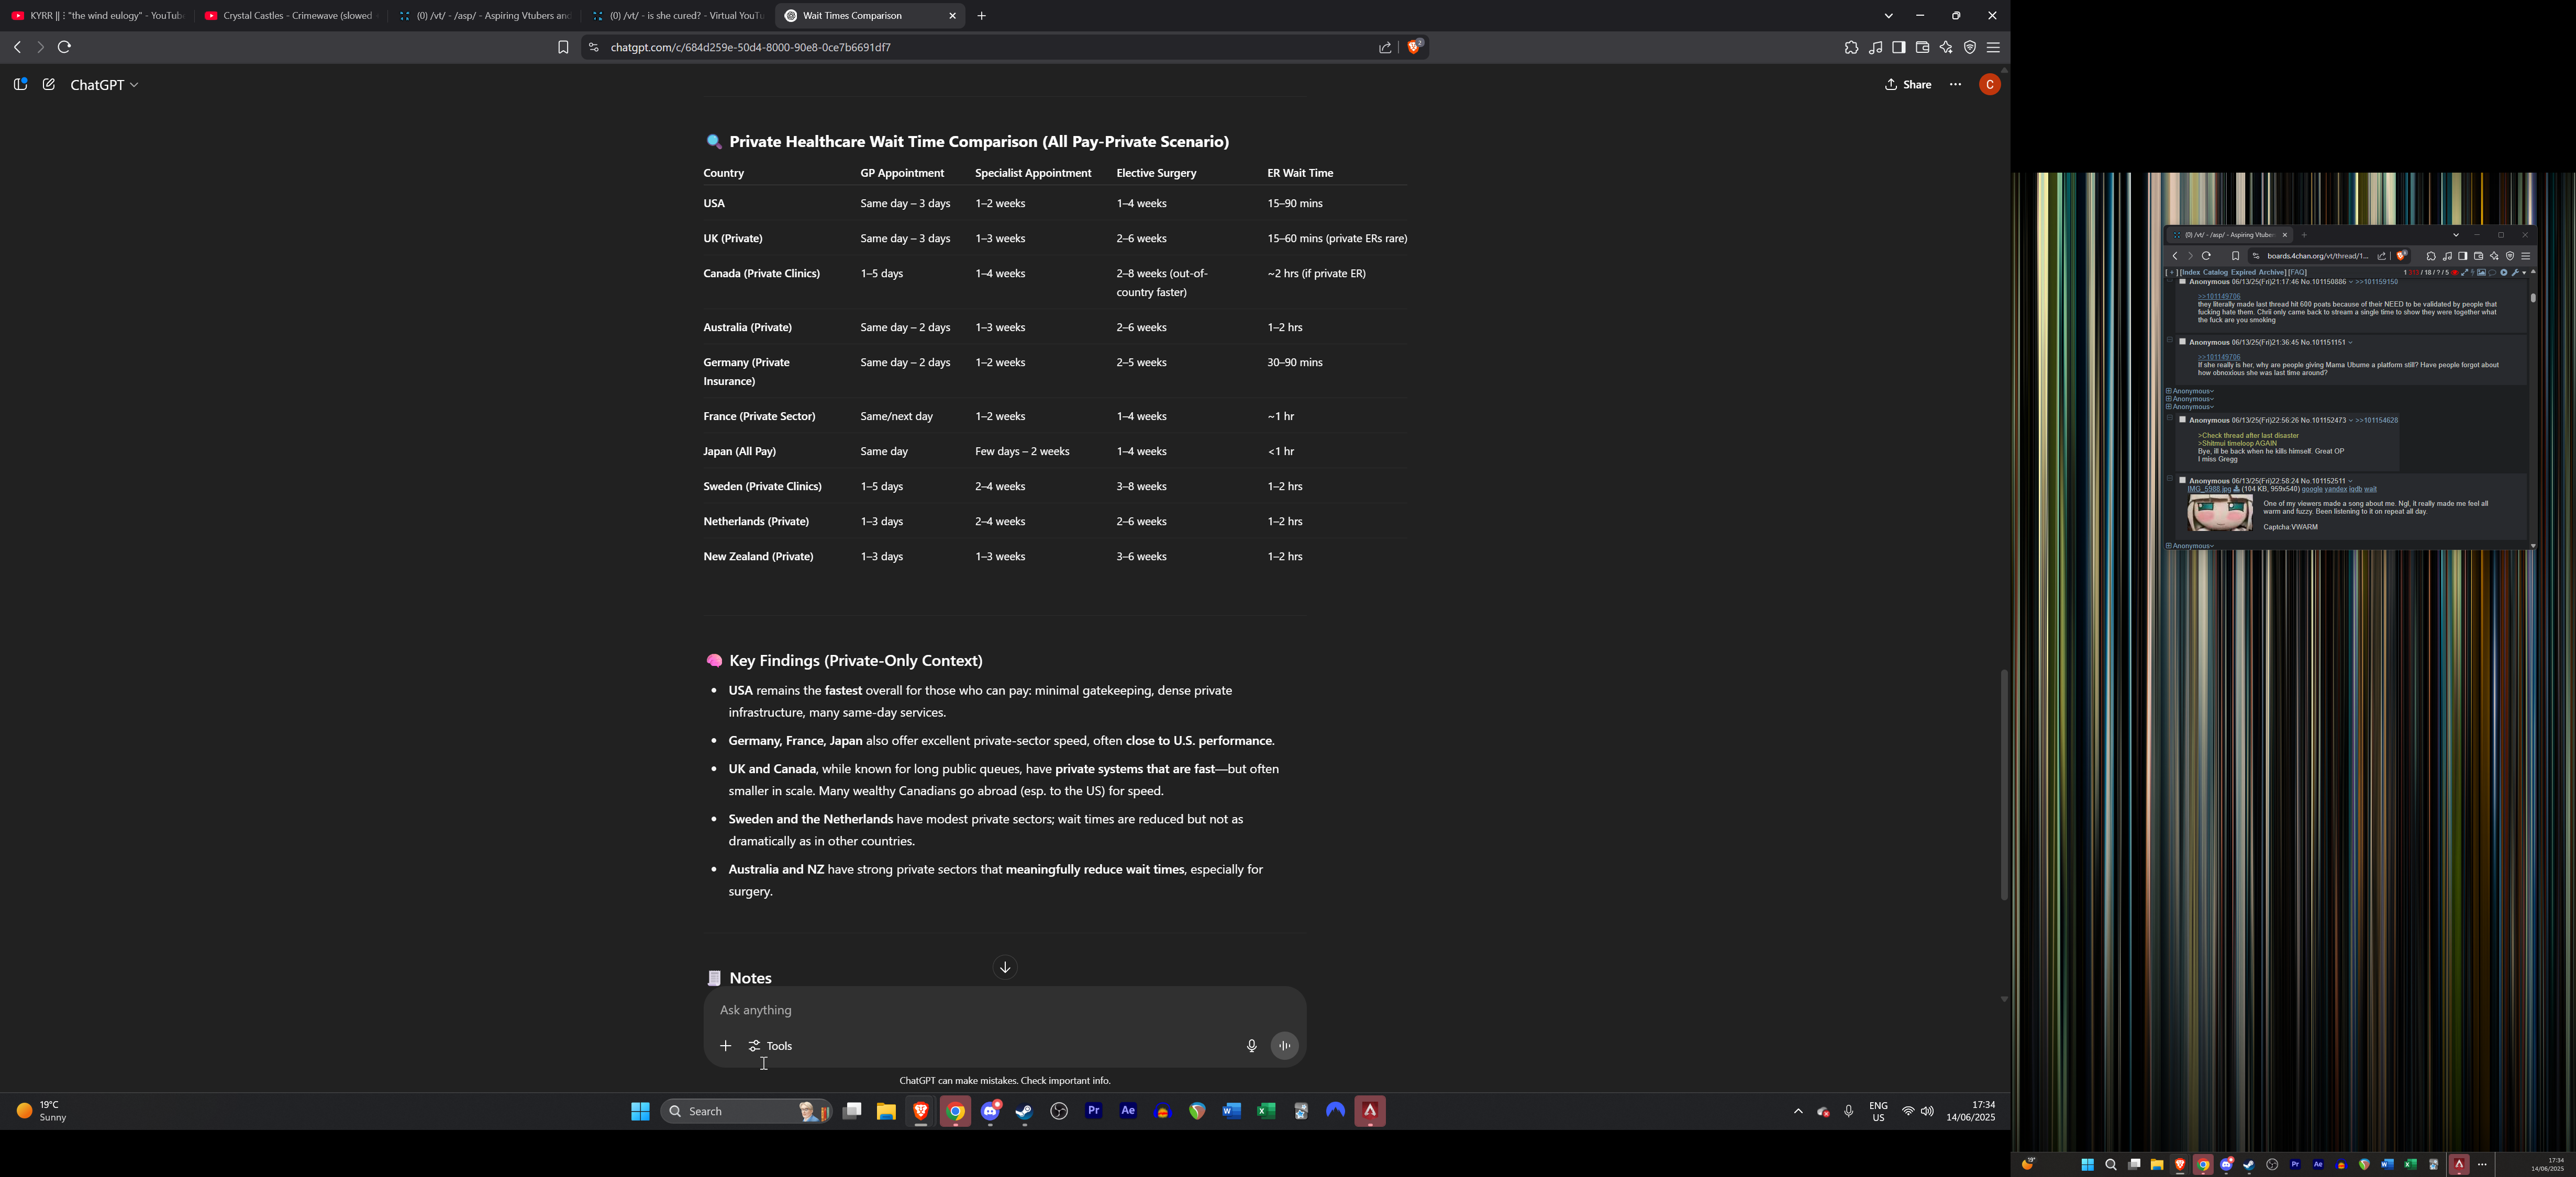
Task: Click the share-page icon in main address bar
Action: tap(1385, 47)
